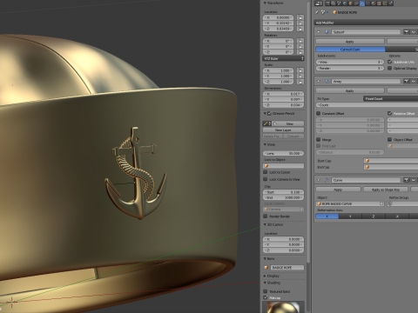Image resolution: width=418 pixels, height=313 pixels.
Task: Collapse the Shading panel
Action: [x=265, y=283]
